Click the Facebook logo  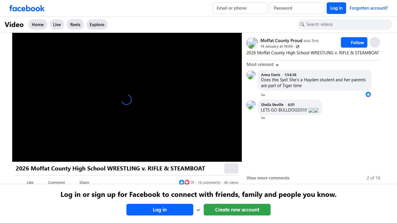[x=27, y=8]
